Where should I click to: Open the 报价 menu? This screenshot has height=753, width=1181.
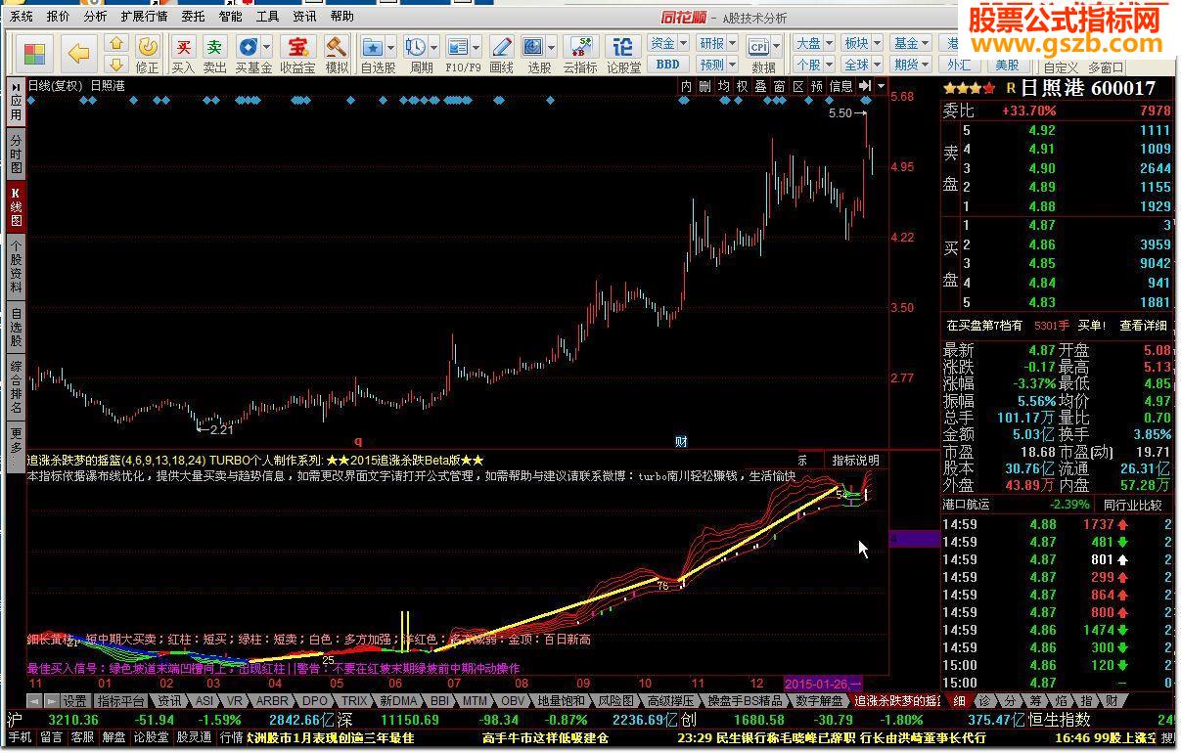(x=59, y=17)
